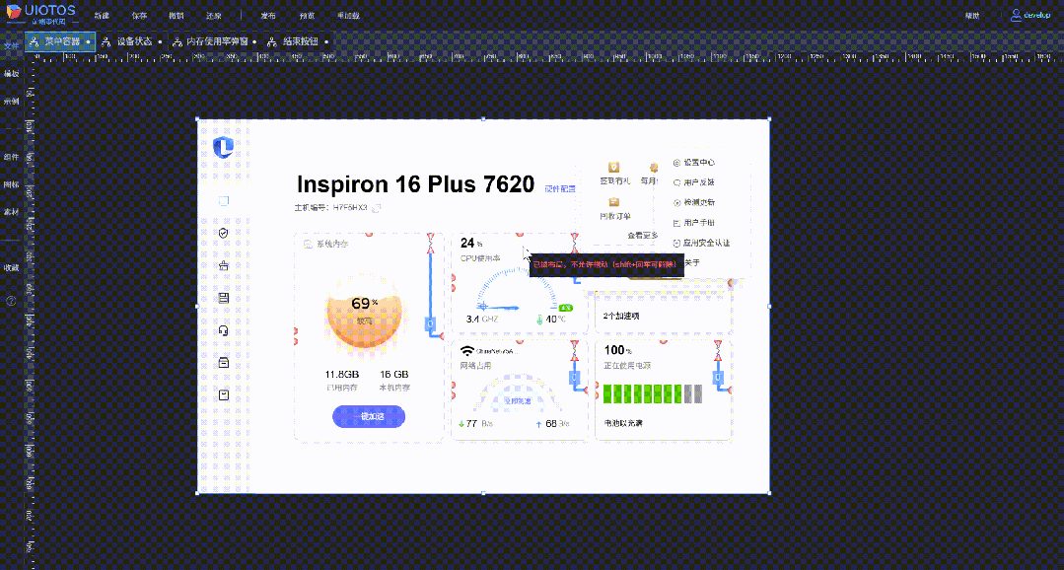This screenshot has width=1064, height=570.
Task: Switch to the 菜单容器 tab
Action: coord(60,41)
